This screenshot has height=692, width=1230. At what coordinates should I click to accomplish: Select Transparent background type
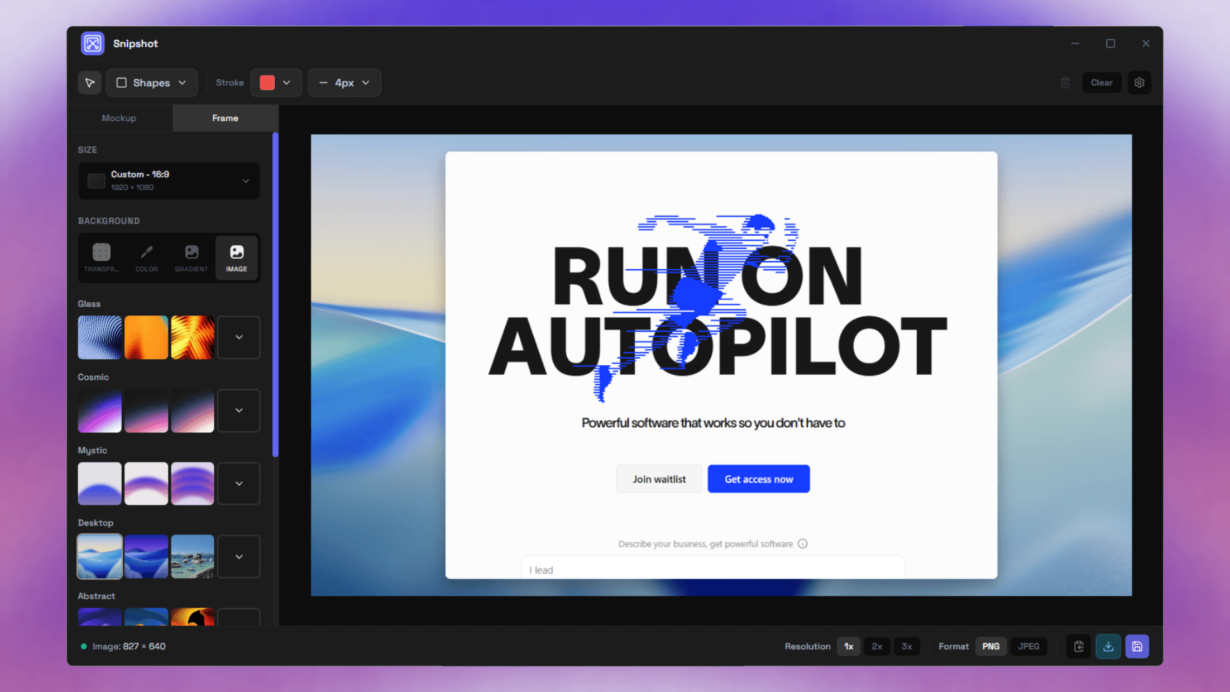(x=101, y=258)
